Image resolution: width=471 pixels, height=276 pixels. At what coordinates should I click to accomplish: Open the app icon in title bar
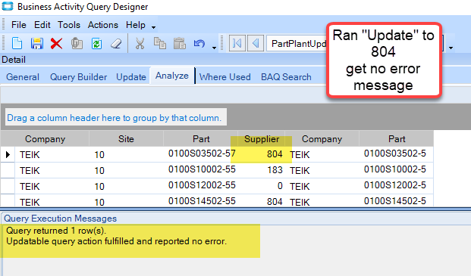(x=8, y=6)
